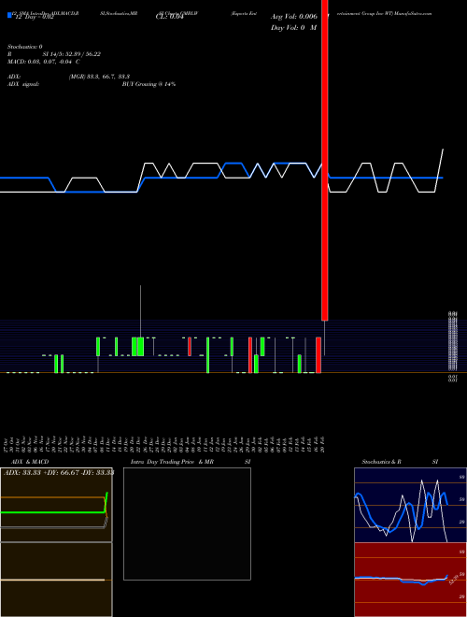Click the 'ADX & MACD' panel title
467x617 pixels.
pos(30,462)
